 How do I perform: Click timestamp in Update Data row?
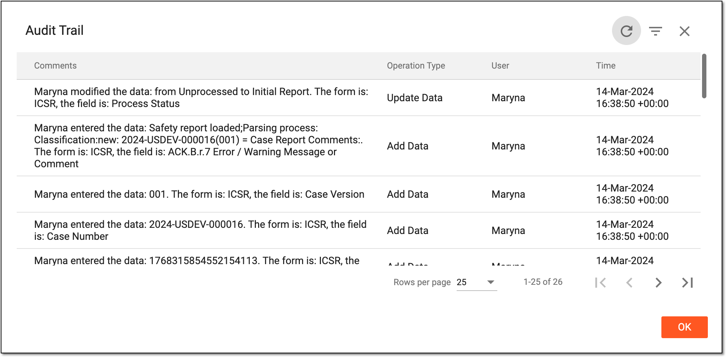coord(632,98)
